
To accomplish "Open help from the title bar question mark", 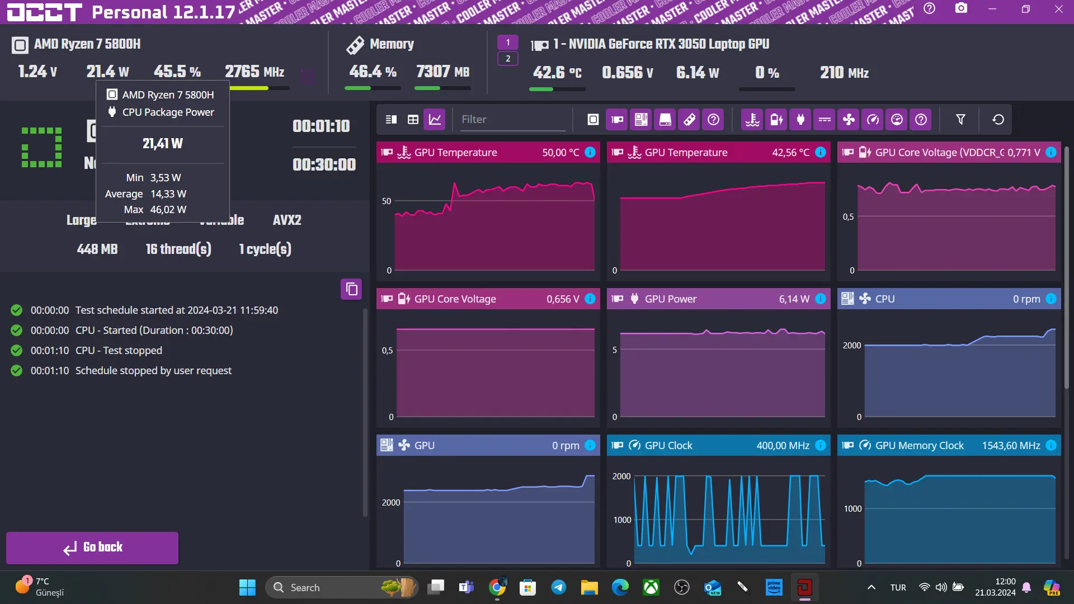I will pyautogui.click(x=929, y=9).
